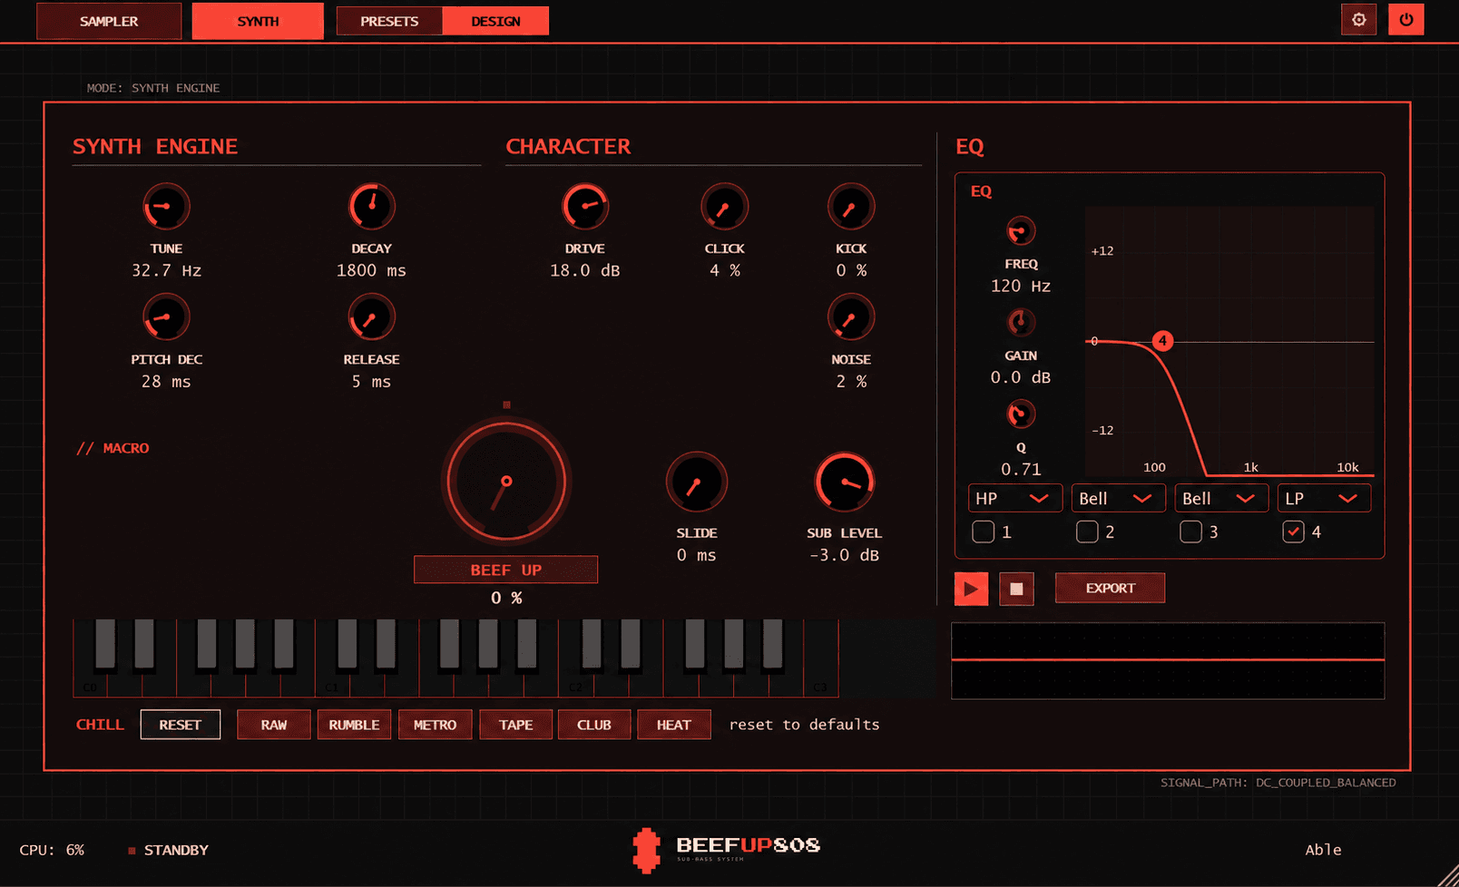The image size is (1459, 887).
Task: Enable EQ band 3 checkbox
Action: click(x=1190, y=531)
